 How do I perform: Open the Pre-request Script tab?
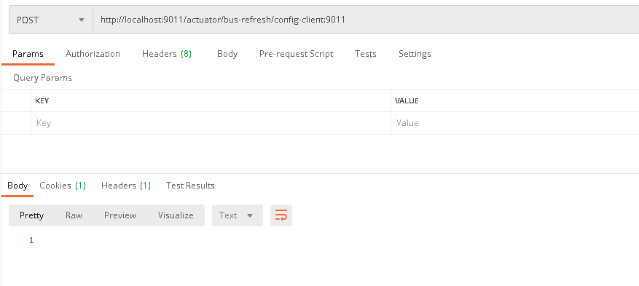click(296, 54)
